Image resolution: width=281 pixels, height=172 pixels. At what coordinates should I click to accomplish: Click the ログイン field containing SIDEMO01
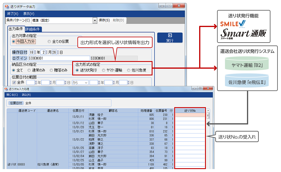pyautogui.click(x=59, y=58)
